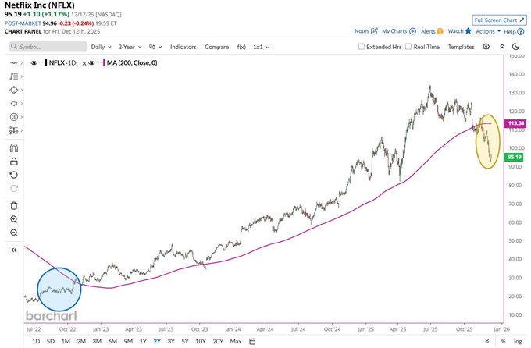Expand the 1x1 layout dropdown
531x348 pixels.
pos(261,47)
